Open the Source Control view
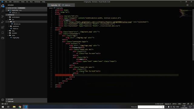Screen dimensions: 194x109 tap(3, 17)
